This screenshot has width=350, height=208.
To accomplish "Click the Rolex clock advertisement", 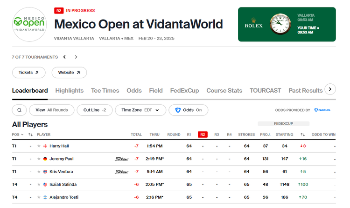I will pos(287,24).
